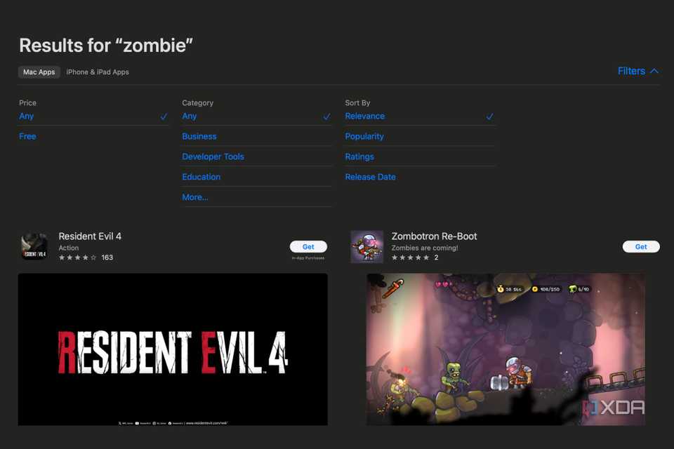Sort results by Relevance
674x449 pixels.
(420, 116)
